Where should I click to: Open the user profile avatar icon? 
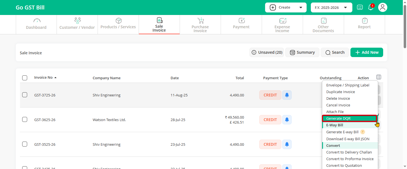[383, 7]
